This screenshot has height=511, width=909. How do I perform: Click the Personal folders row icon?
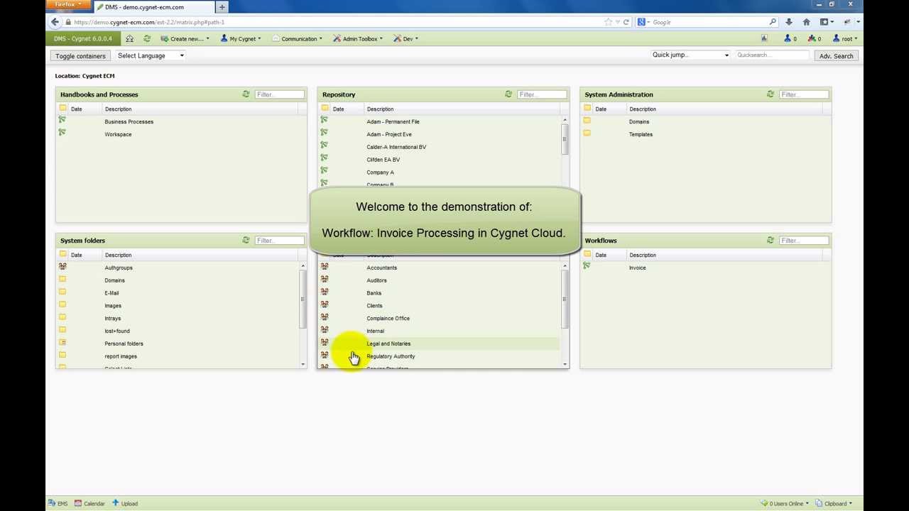tap(62, 343)
